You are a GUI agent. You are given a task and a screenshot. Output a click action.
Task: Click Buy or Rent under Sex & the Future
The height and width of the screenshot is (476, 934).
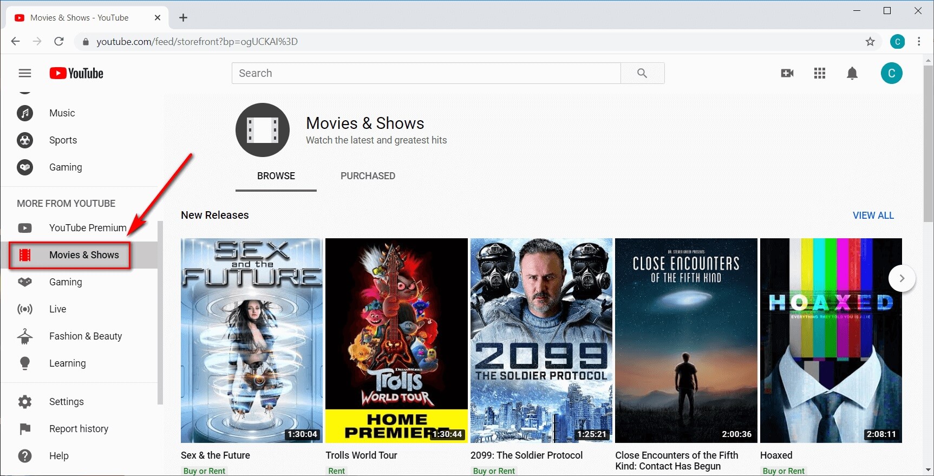204,471
